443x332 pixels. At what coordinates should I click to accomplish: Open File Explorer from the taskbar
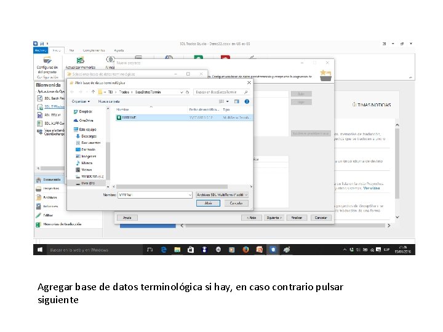coord(177,250)
